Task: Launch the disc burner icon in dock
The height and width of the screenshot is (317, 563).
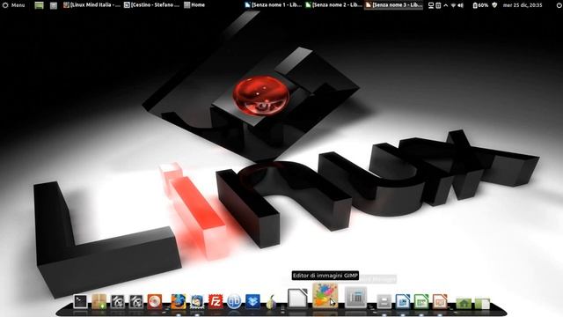Action: pyautogui.click(x=155, y=301)
